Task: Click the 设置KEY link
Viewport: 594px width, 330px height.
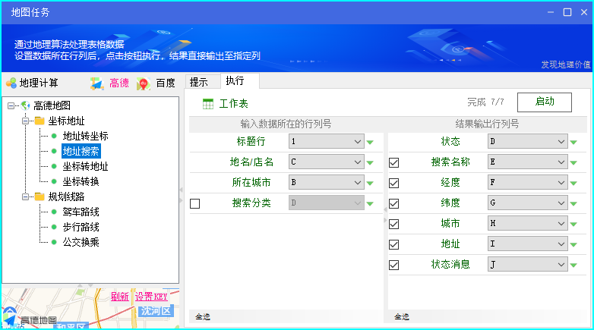Action: pos(151,297)
